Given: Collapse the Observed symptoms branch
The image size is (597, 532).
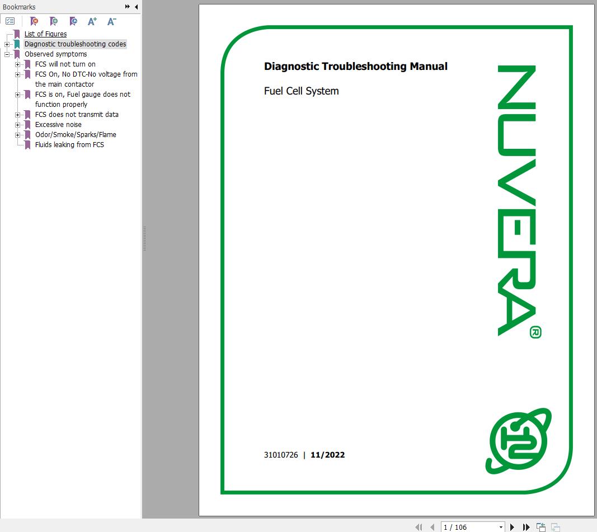Looking at the screenshot, I should (x=6, y=54).
